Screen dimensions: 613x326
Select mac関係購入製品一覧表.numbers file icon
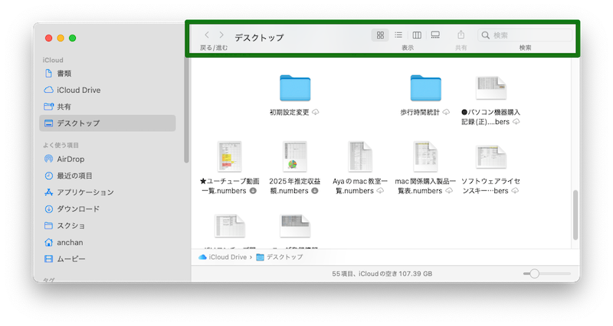click(426, 156)
